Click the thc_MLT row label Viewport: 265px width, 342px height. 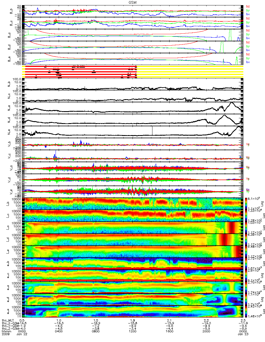pos(8,321)
